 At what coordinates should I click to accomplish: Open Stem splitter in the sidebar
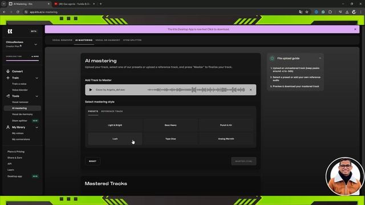(x=19, y=121)
